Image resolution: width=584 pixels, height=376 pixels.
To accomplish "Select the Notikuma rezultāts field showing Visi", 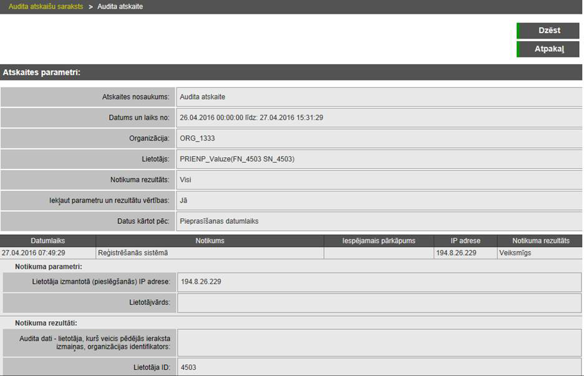I will pos(379,180).
